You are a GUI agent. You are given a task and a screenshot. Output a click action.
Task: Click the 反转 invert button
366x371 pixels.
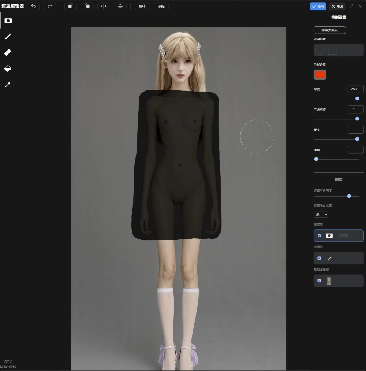(x=142, y=6)
